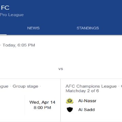Open the STANDINGS tab
Screen dimensions: 122x122
(88, 28)
